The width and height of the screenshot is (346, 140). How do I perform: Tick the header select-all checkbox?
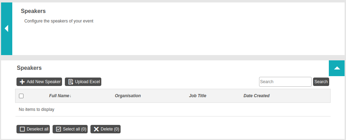click(21, 96)
